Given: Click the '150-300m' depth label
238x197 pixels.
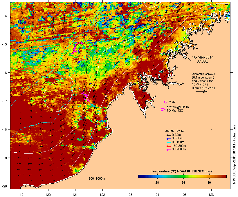Looking at the screenshot, I should tap(179, 146).
